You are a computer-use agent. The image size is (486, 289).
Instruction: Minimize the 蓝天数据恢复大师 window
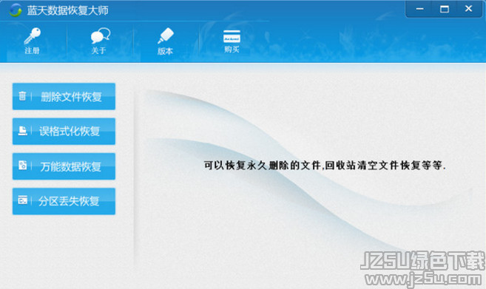(x=419, y=9)
